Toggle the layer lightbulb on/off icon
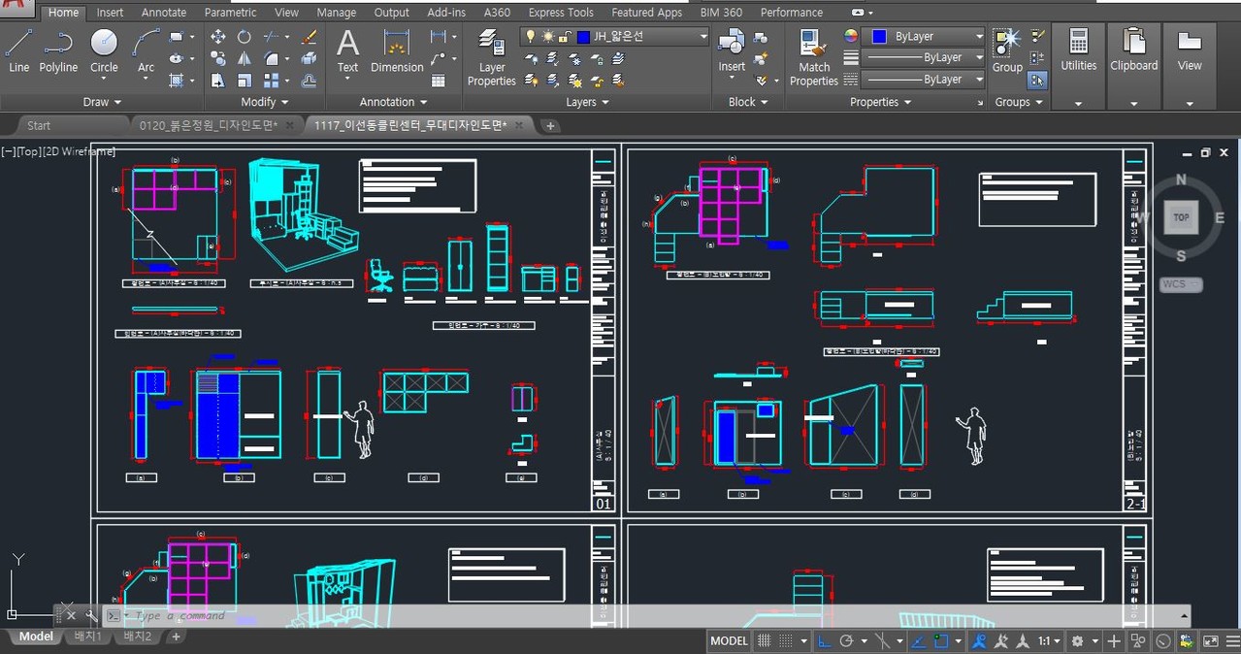 [531, 37]
